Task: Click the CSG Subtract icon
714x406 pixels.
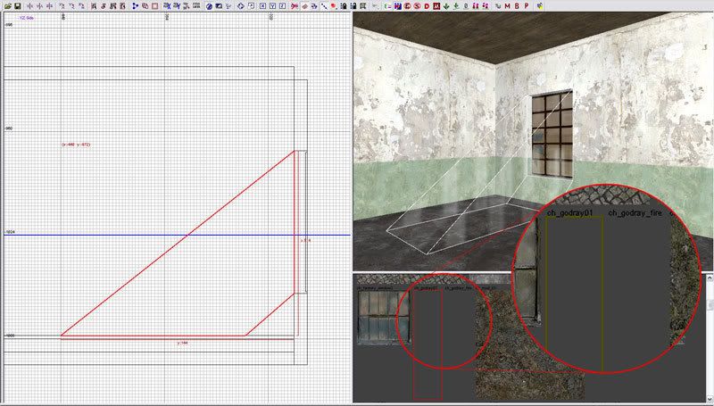Action: (145, 6)
